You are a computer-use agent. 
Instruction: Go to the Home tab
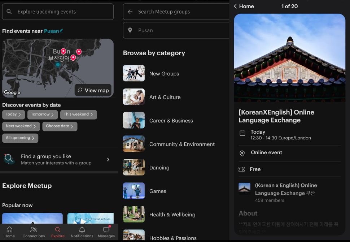pyautogui.click(x=10, y=232)
